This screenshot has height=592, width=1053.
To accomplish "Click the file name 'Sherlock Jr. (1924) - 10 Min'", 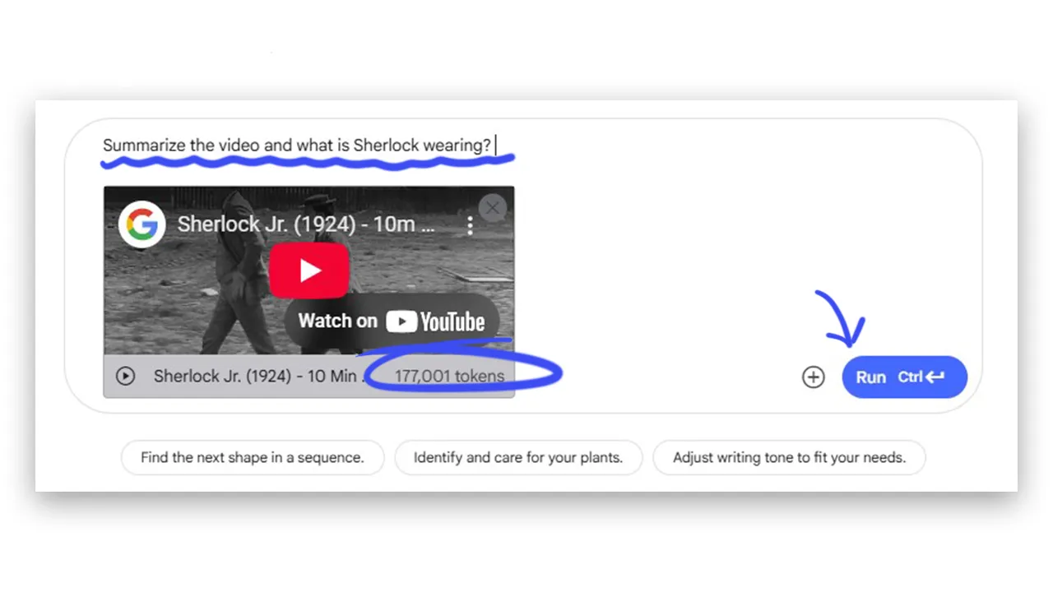I will pos(260,377).
